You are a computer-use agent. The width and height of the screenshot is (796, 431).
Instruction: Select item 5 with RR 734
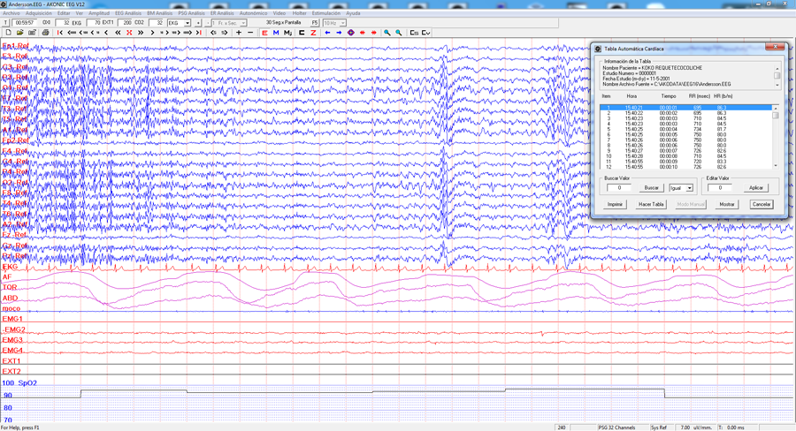coord(685,129)
